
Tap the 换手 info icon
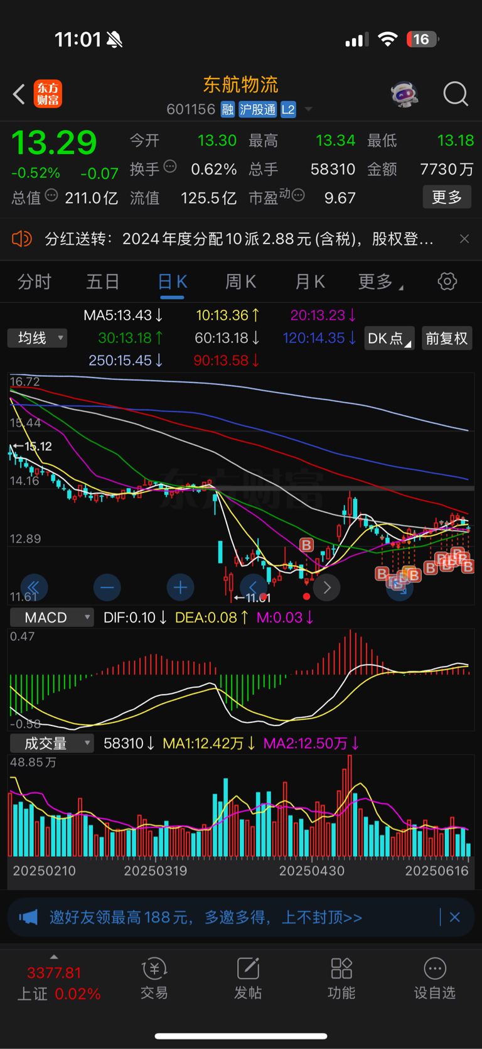tap(170, 167)
